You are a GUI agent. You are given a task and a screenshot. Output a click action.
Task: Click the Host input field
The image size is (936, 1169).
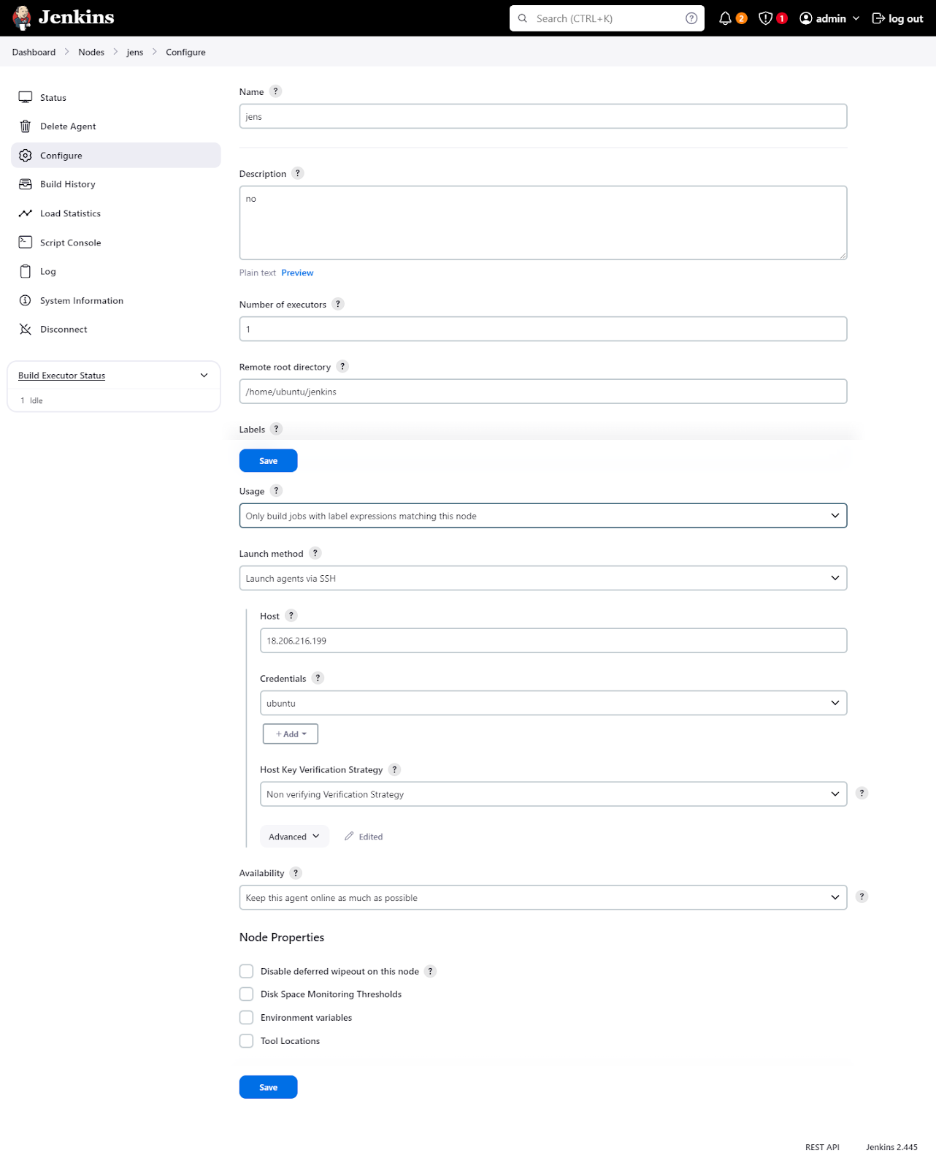click(553, 641)
